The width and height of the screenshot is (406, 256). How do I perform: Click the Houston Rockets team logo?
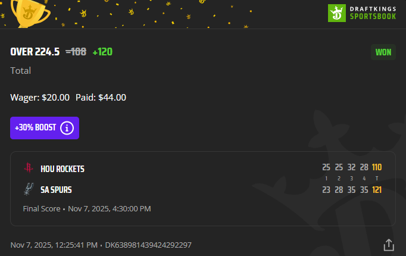[28, 168]
